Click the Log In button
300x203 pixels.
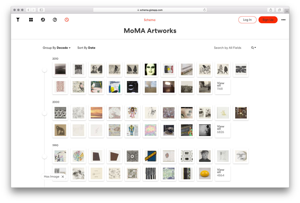pos(247,20)
